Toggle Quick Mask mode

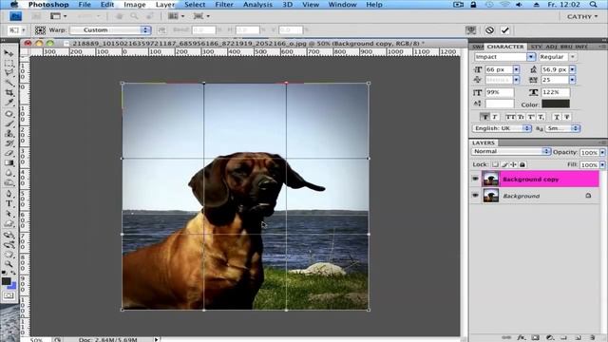tap(9, 295)
